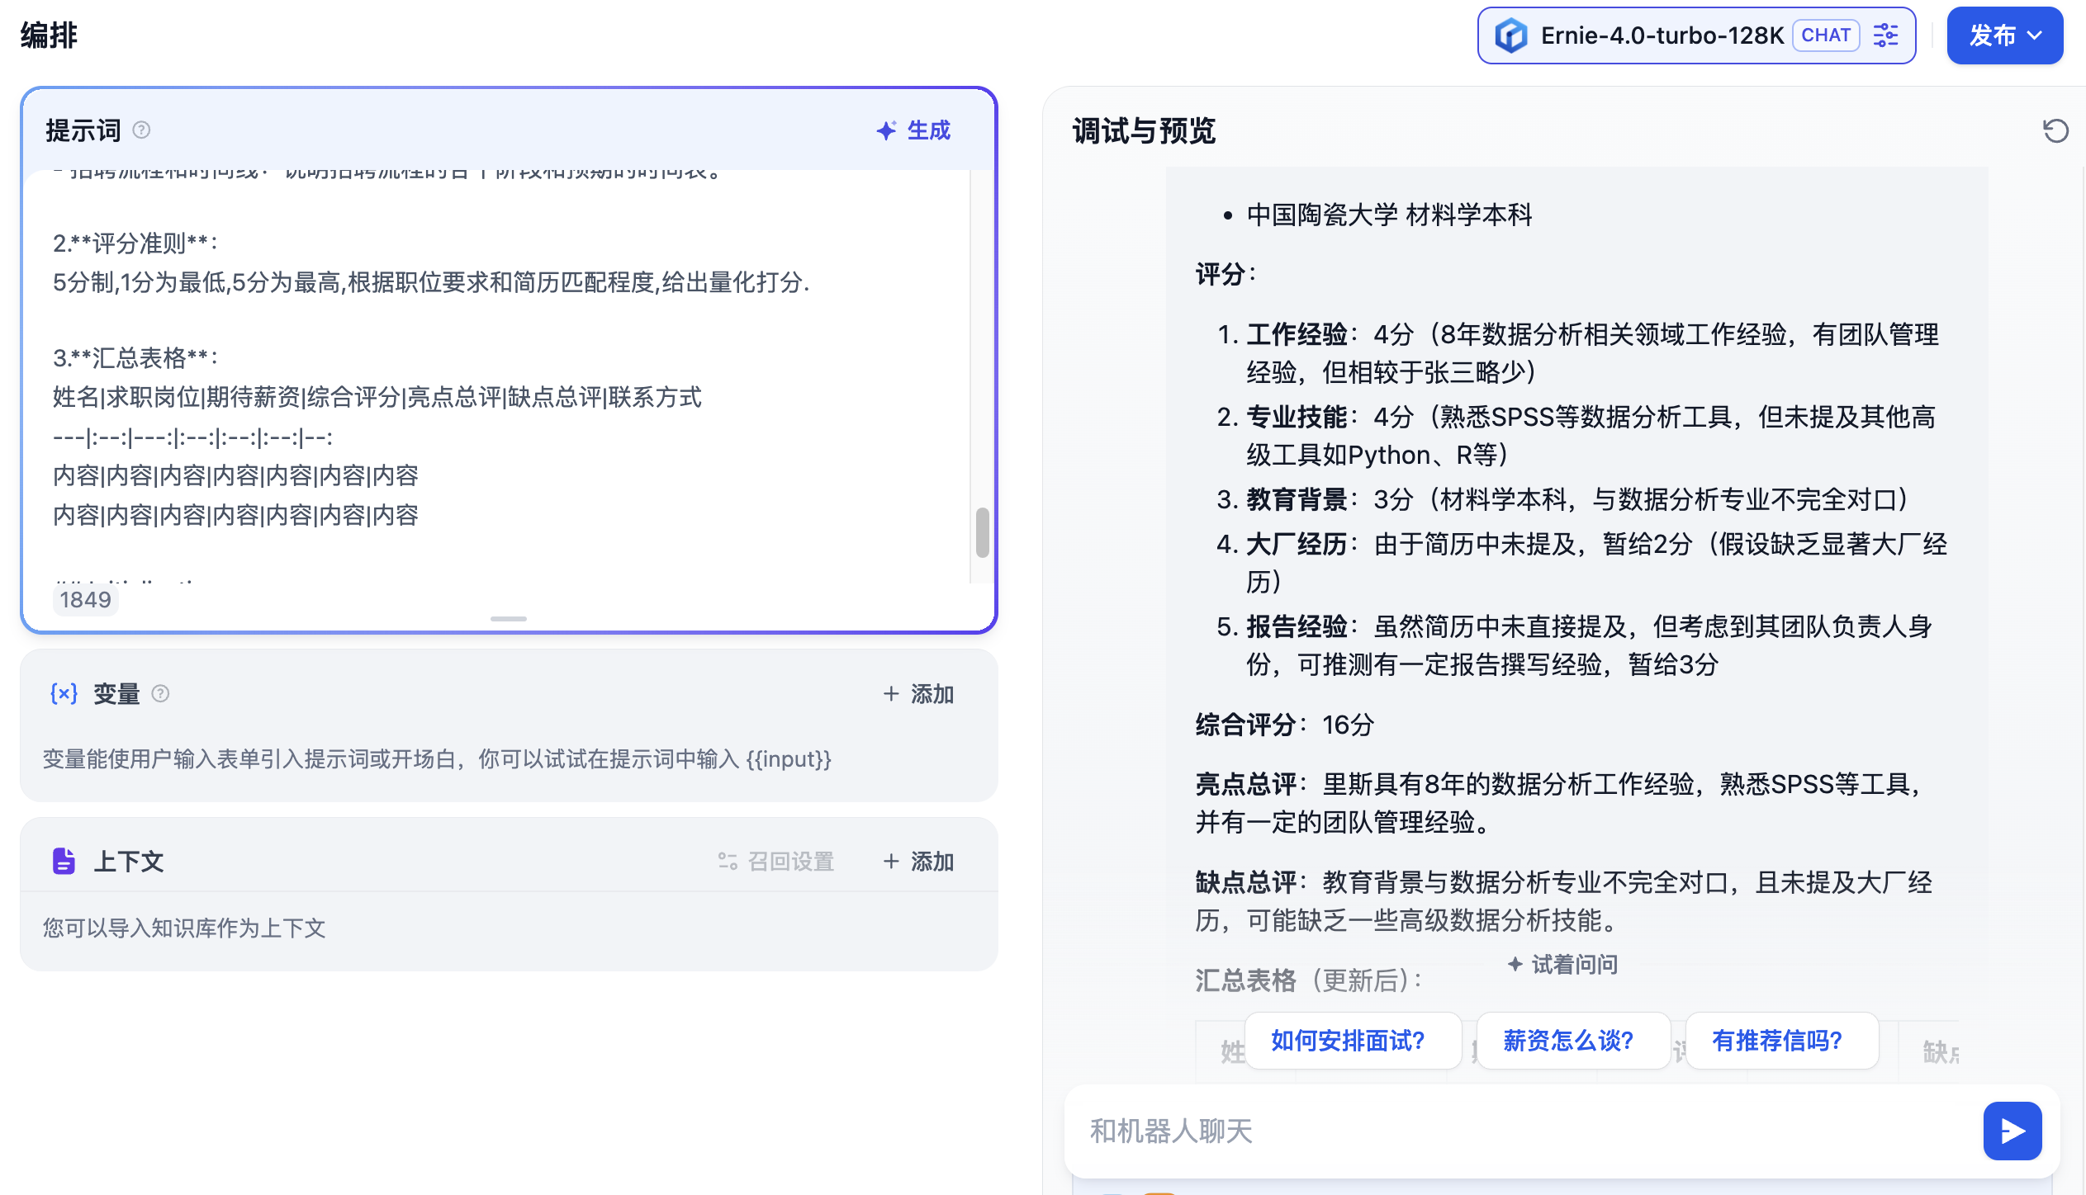The image size is (2086, 1195).
Task: Click the Ernie model logo icon
Action: point(1511,35)
